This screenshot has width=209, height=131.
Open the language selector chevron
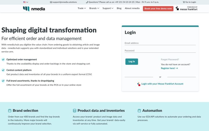(27, 2)
